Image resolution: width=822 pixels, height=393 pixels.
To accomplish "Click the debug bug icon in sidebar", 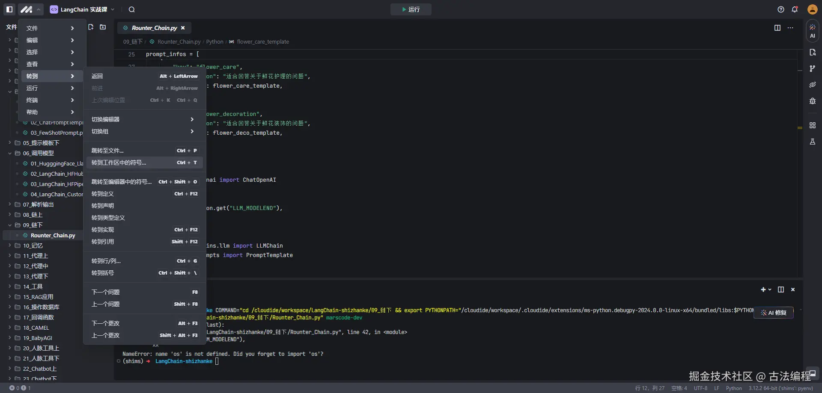I will (x=812, y=101).
